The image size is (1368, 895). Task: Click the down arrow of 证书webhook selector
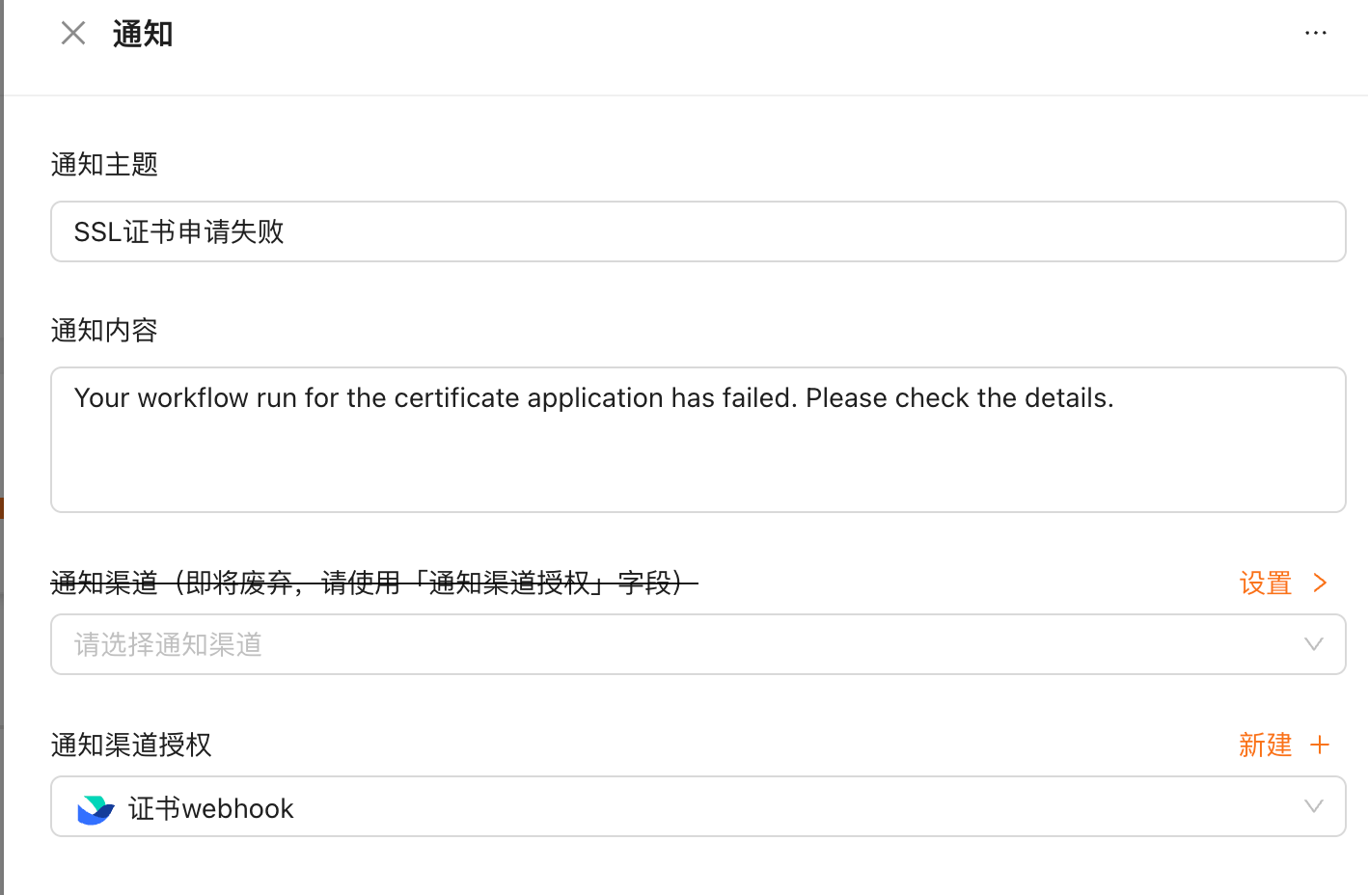click(1313, 806)
